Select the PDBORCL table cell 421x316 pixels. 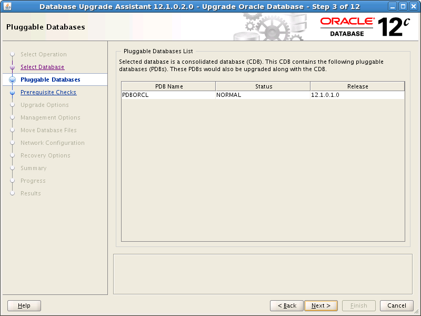tap(168, 95)
